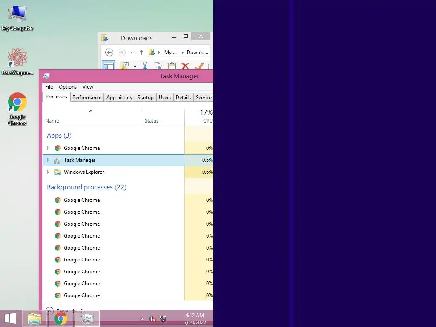This screenshot has height=327, width=436.
Task: Click folder options icon in Downloads toolbar
Action: coord(125,66)
